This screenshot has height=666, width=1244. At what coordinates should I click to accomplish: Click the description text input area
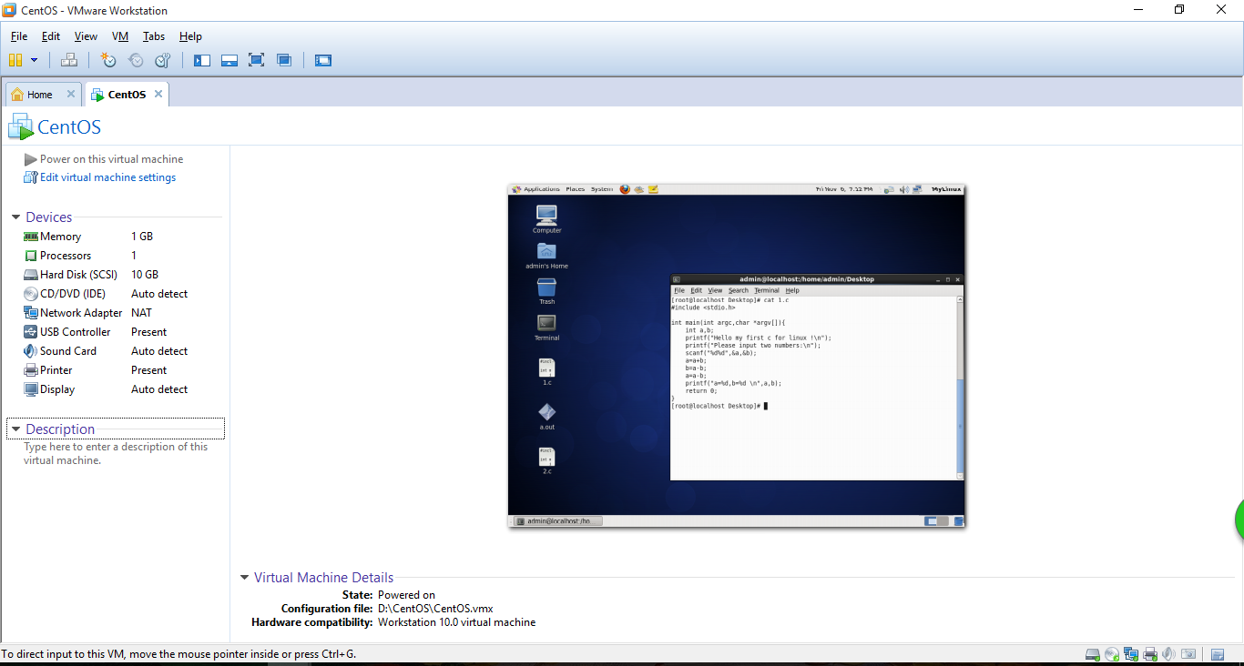[116, 453]
